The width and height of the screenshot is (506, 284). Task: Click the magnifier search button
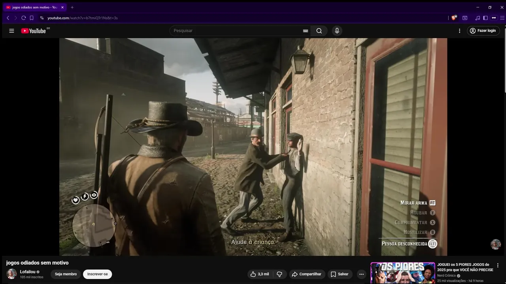[319, 31]
